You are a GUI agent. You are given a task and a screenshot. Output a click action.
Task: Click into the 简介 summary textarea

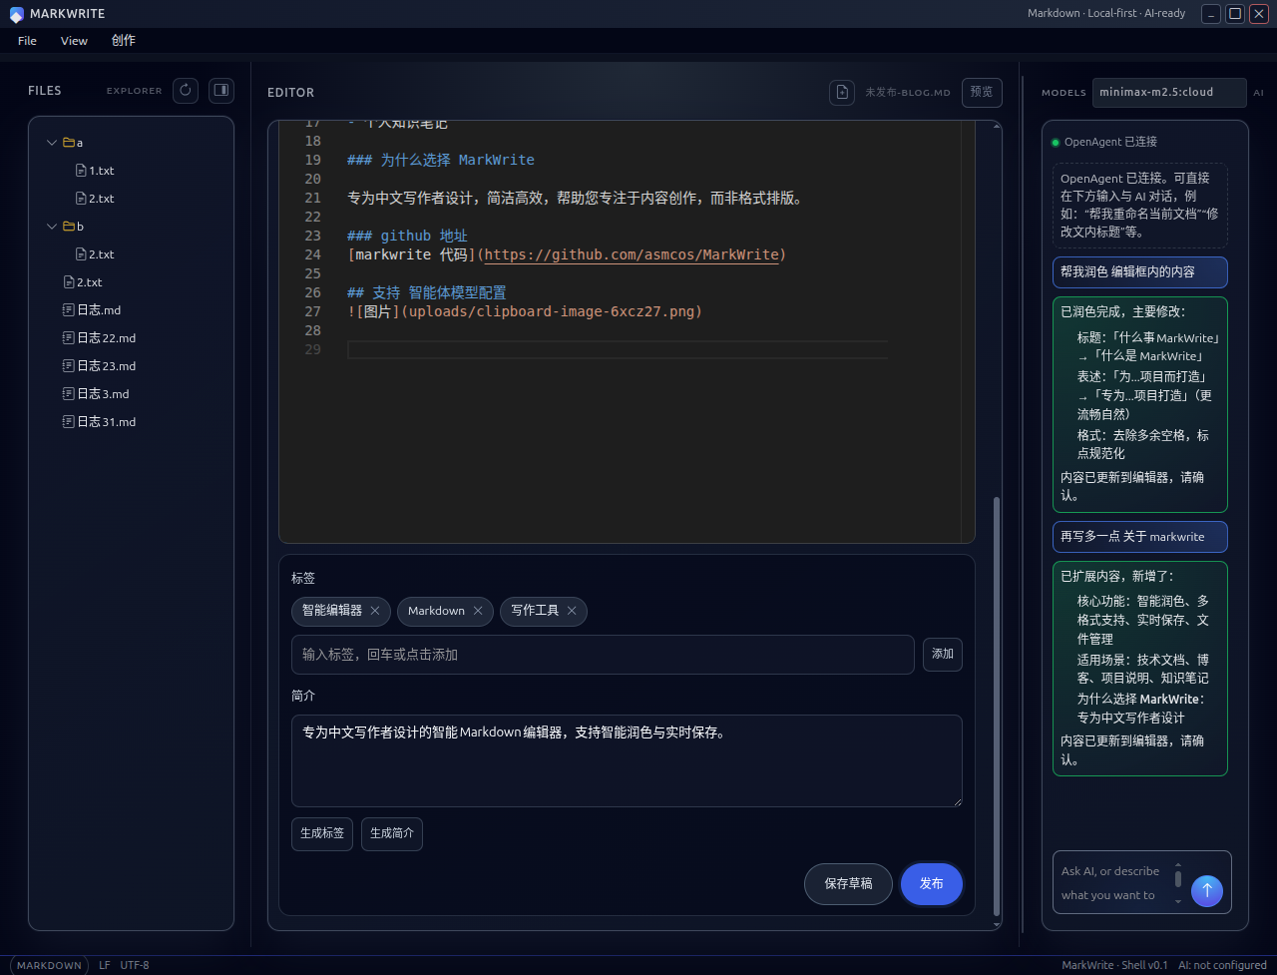tap(627, 760)
